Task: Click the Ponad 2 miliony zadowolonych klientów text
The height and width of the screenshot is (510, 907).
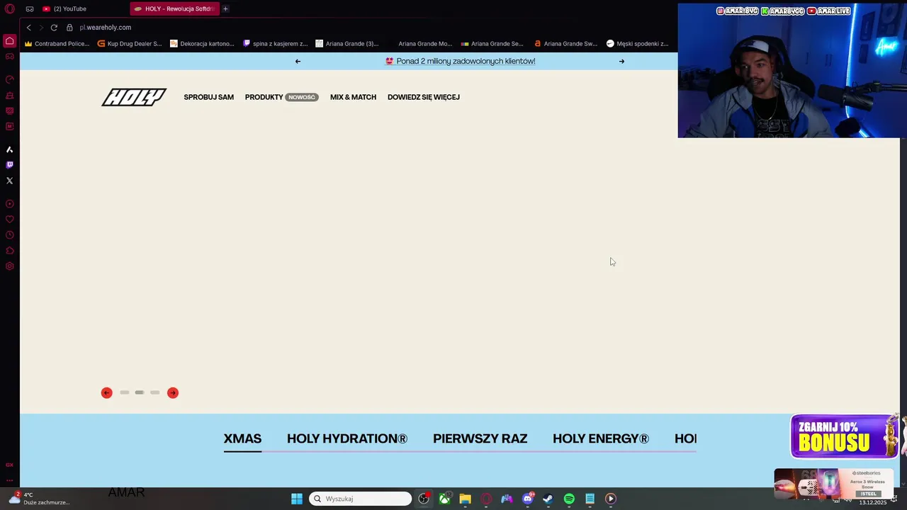Action: click(466, 61)
